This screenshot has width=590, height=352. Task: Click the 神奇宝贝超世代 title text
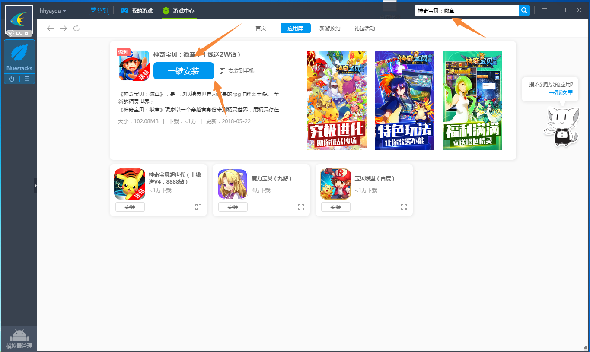click(175, 178)
